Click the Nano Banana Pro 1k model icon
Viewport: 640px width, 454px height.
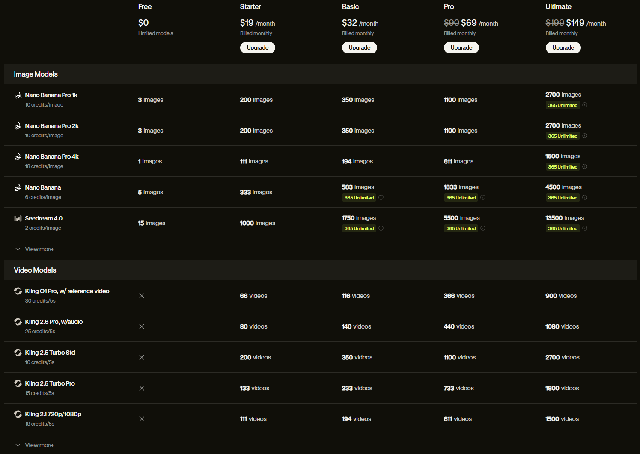click(18, 95)
